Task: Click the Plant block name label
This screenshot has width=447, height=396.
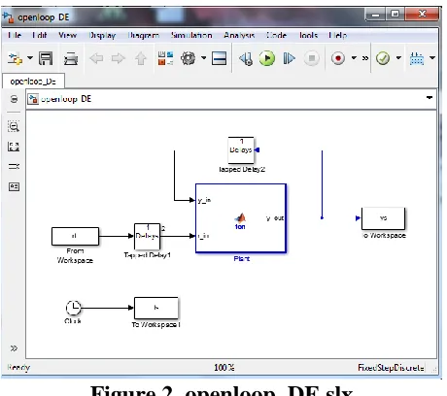Action: coord(242,259)
